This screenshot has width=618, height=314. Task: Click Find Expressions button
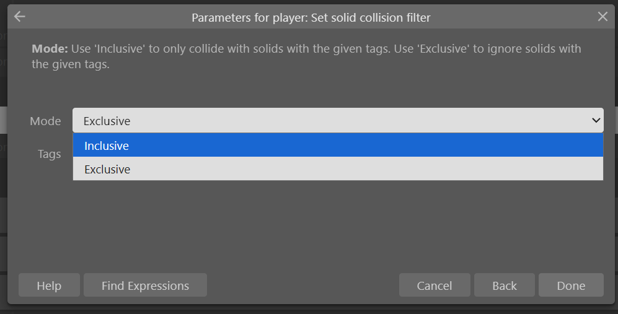pos(145,286)
